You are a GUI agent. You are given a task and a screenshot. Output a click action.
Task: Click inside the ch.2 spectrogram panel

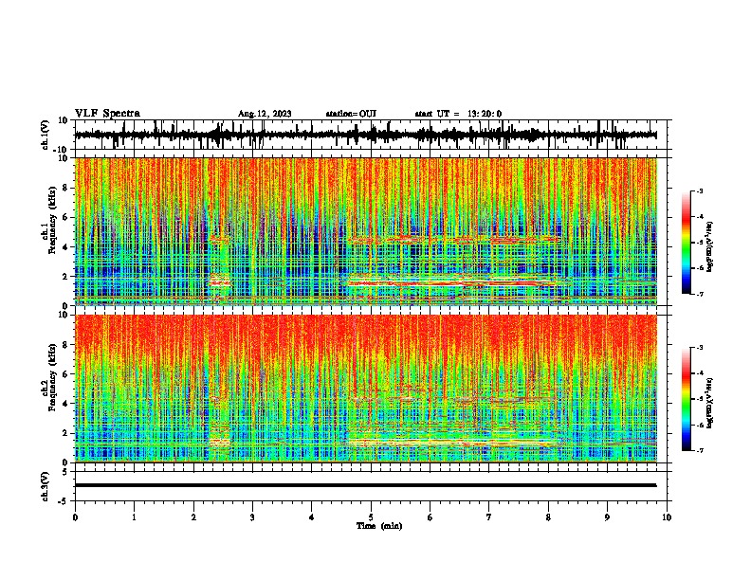pos(366,389)
